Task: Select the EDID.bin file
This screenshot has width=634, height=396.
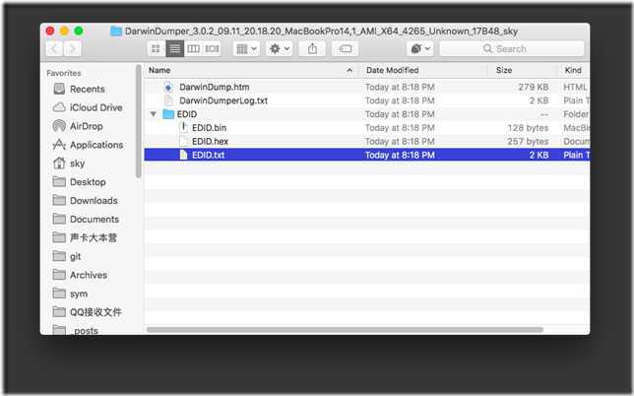Action: [x=367, y=128]
